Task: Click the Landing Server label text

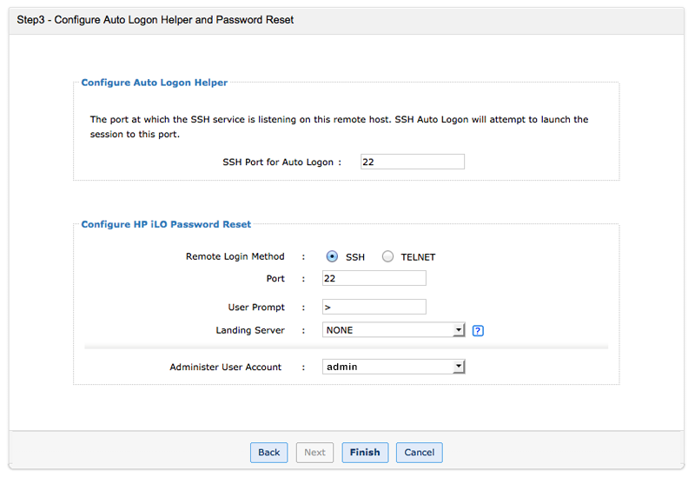Action: point(250,331)
